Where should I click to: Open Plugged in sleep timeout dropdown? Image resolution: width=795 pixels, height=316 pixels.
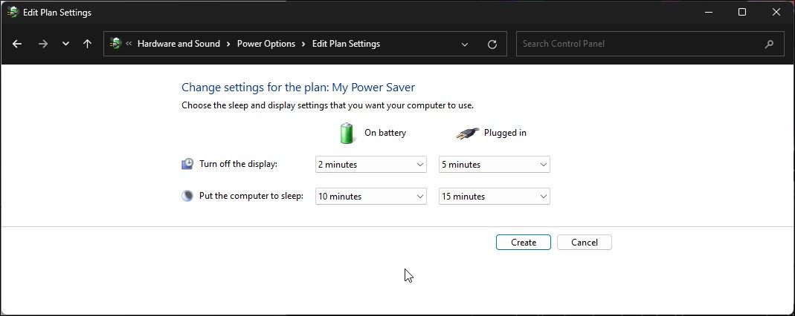pyautogui.click(x=495, y=196)
